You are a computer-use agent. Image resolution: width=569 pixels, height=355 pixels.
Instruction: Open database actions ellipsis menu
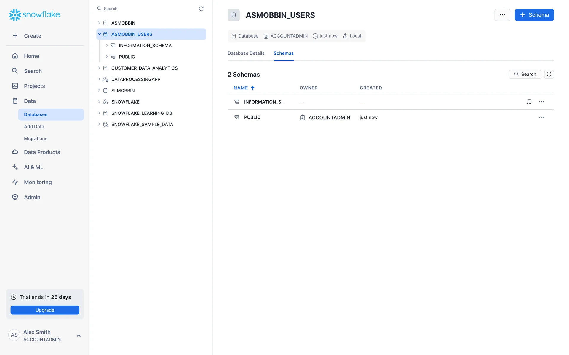point(502,15)
